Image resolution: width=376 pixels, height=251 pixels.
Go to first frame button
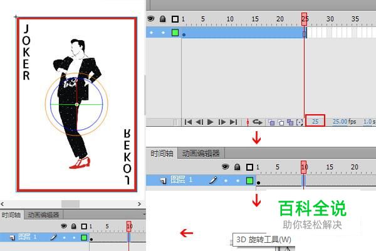(188, 122)
